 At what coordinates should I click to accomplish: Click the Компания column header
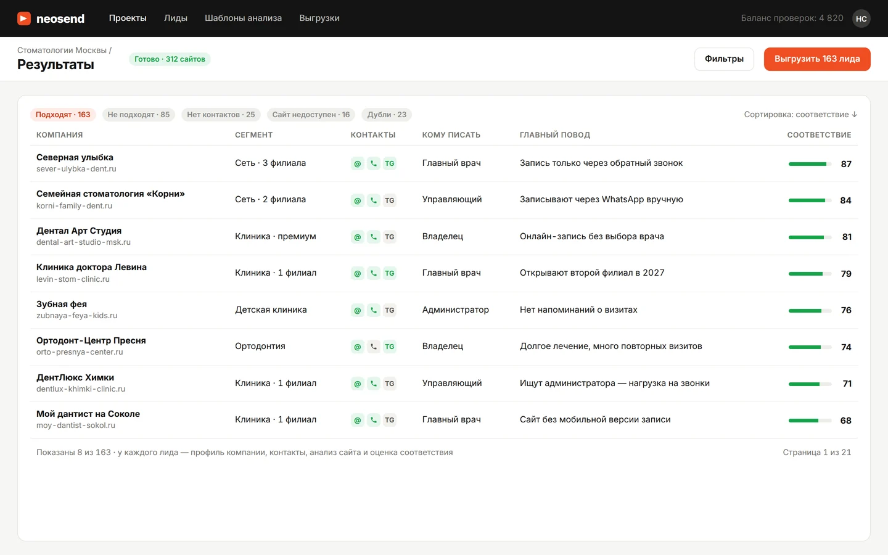click(x=59, y=135)
